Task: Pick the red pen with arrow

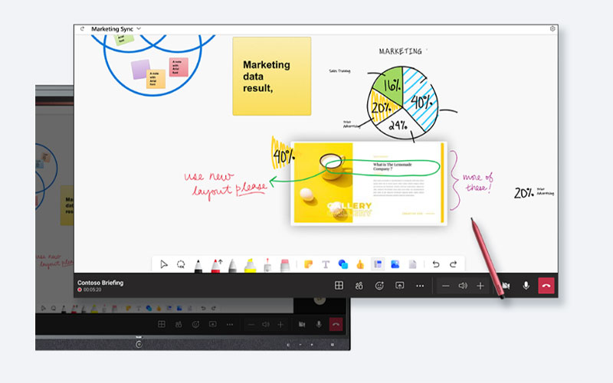Action: pyautogui.click(x=216, y=266)
